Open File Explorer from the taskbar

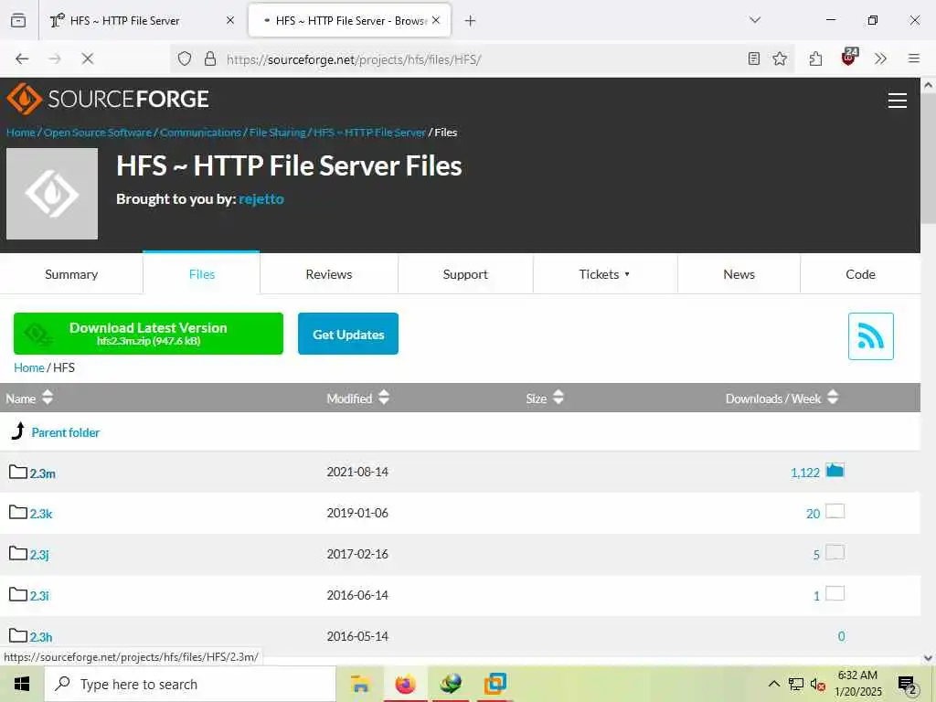(x=360, y=684)
